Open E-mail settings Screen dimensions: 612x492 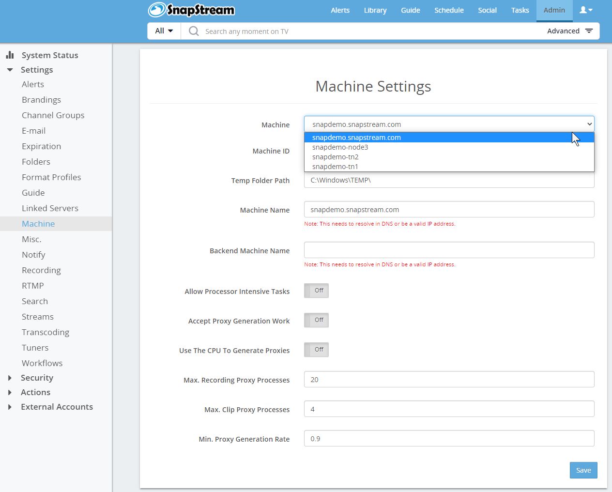click(x=33, y=131)
